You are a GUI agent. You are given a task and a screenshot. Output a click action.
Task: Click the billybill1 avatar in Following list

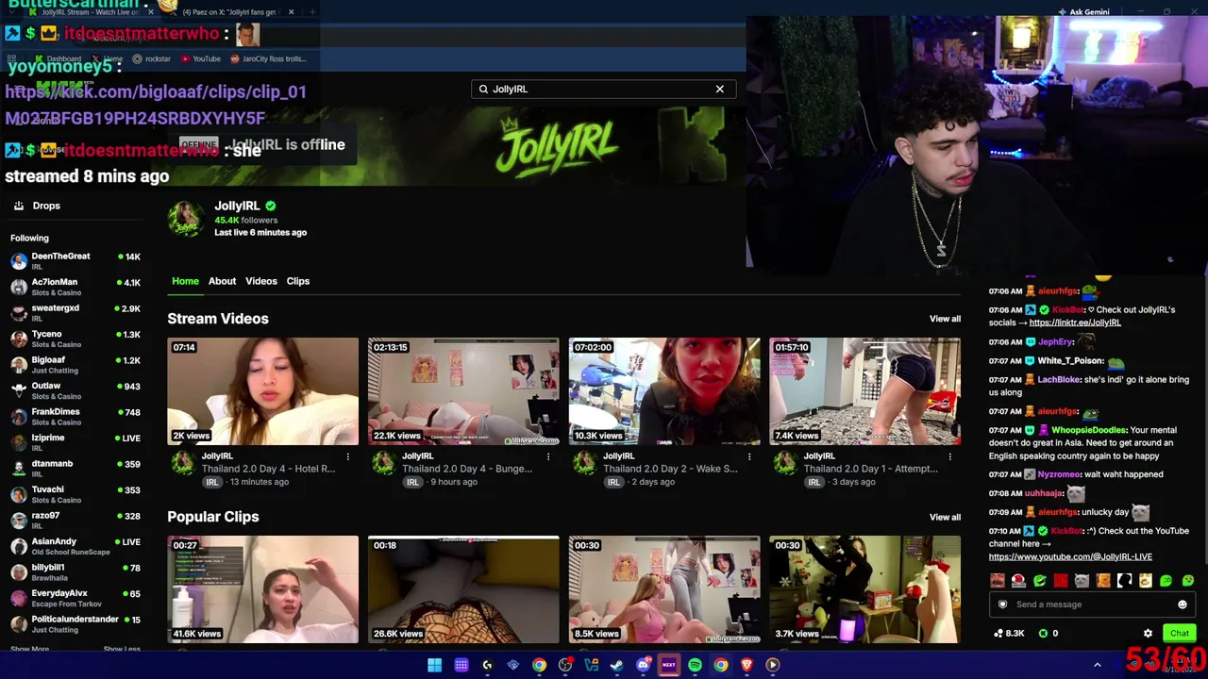tap(19, 571)
